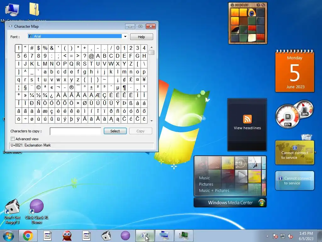Select the pilcrow ¶ character cell
The width and height of the screenshot is (322, 242).
tap(124, 88)
